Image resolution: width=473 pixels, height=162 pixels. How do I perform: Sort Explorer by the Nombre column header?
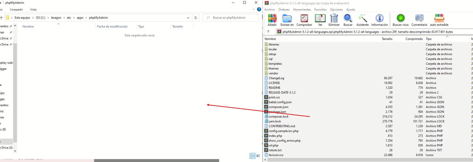point(28,26)
